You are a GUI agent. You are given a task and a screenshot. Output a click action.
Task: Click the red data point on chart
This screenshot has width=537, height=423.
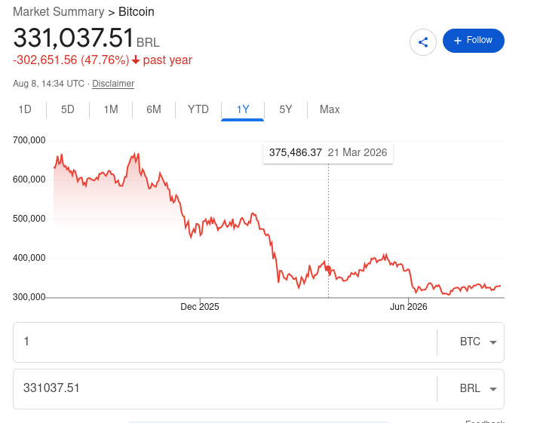point(328,268)
